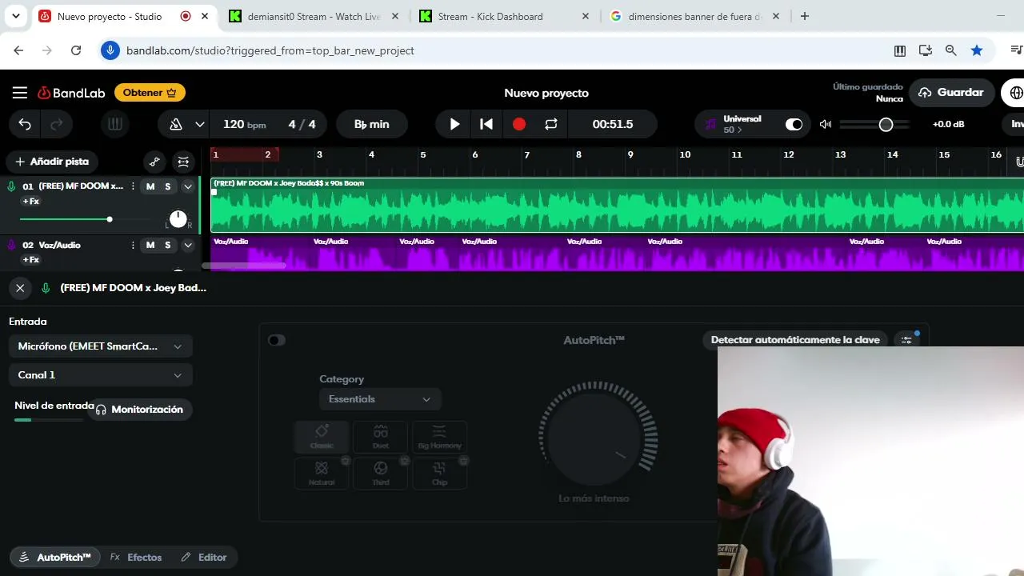Screen dimensions: 1024x576
Task: Mute track 02 Voz/Audio
Action: (x=150, y=245)
